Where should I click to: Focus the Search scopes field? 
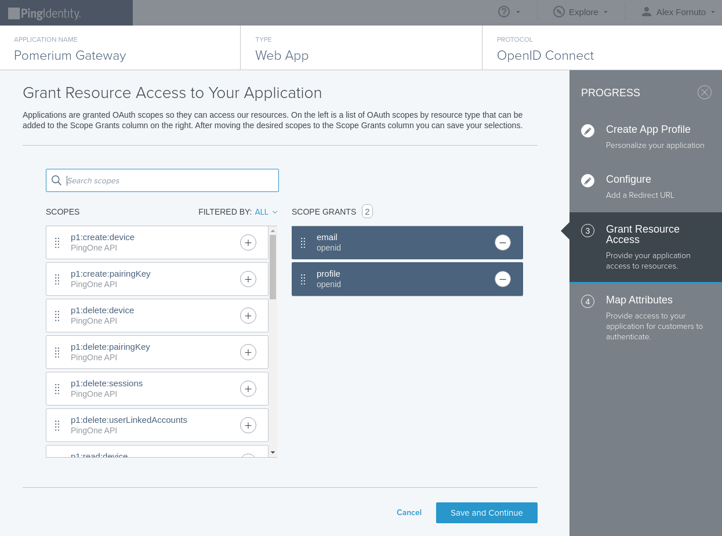pos(162,180)
